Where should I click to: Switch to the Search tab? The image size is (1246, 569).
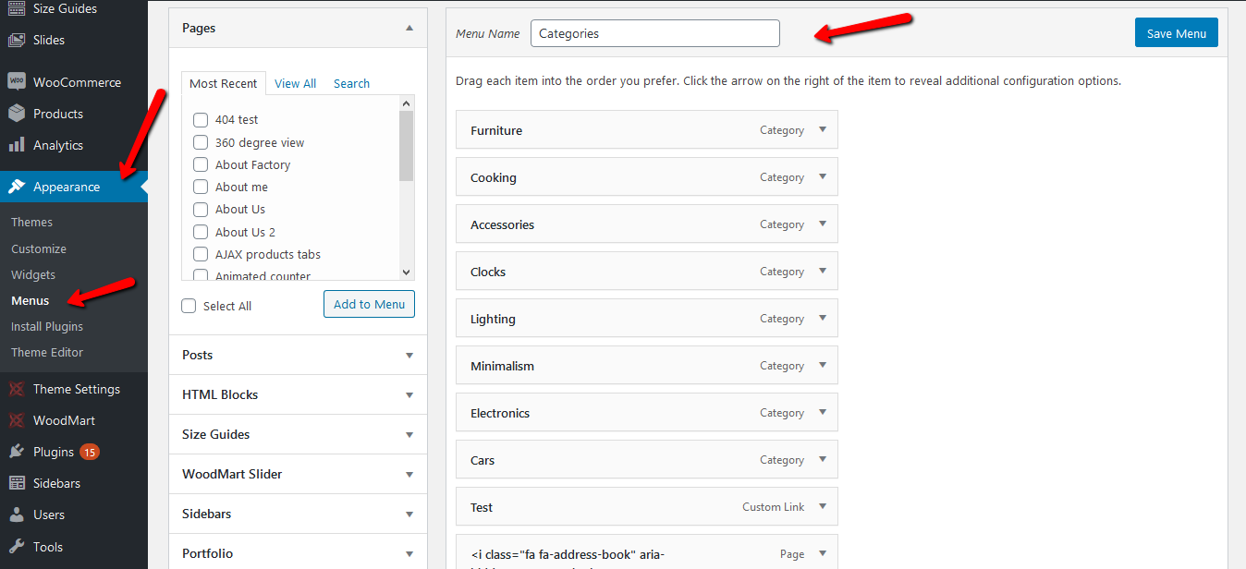[x=351, y=83]
